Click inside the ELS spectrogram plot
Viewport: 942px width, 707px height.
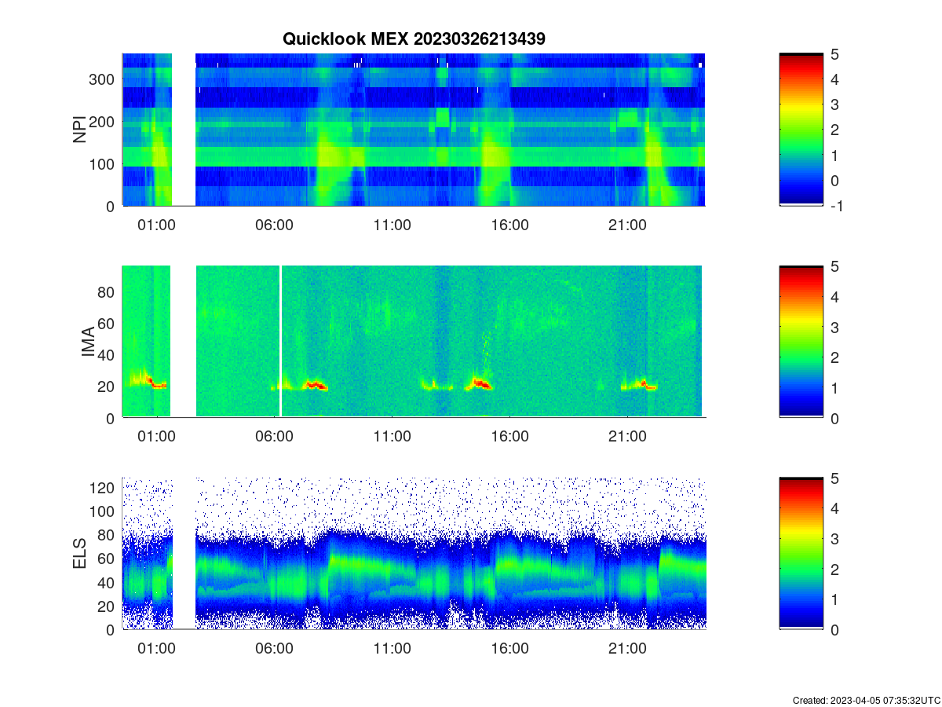[x=414, y=553]
